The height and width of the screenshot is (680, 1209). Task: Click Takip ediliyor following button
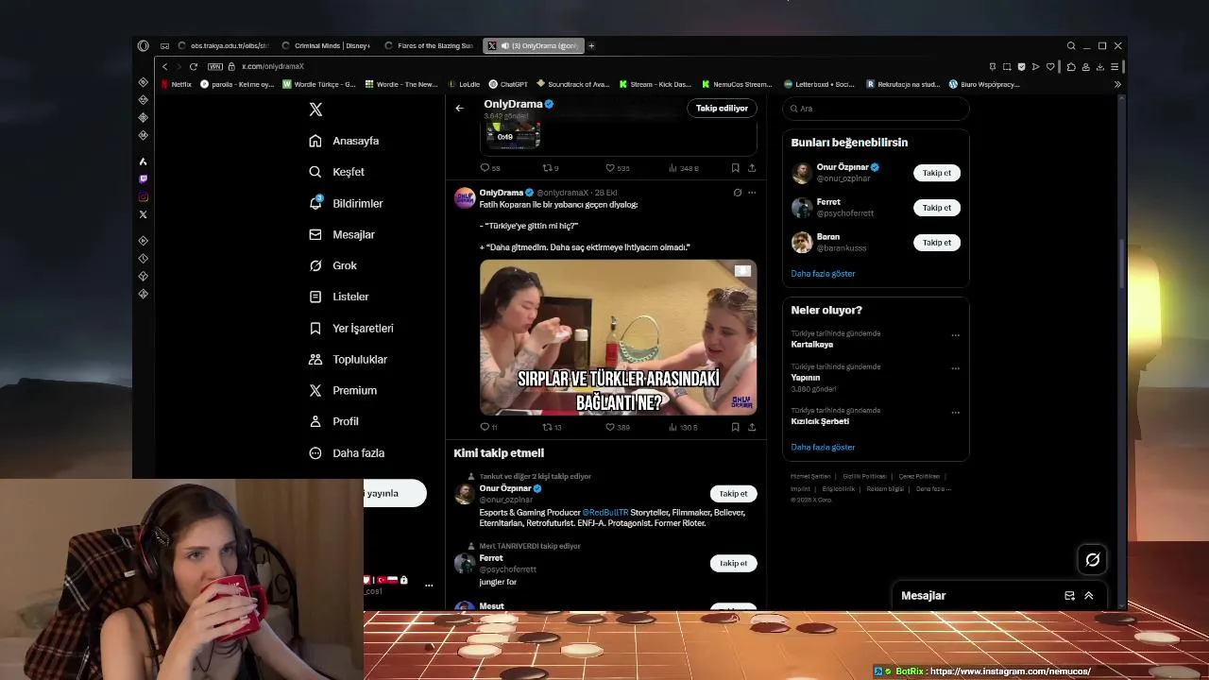pos(722,108)
